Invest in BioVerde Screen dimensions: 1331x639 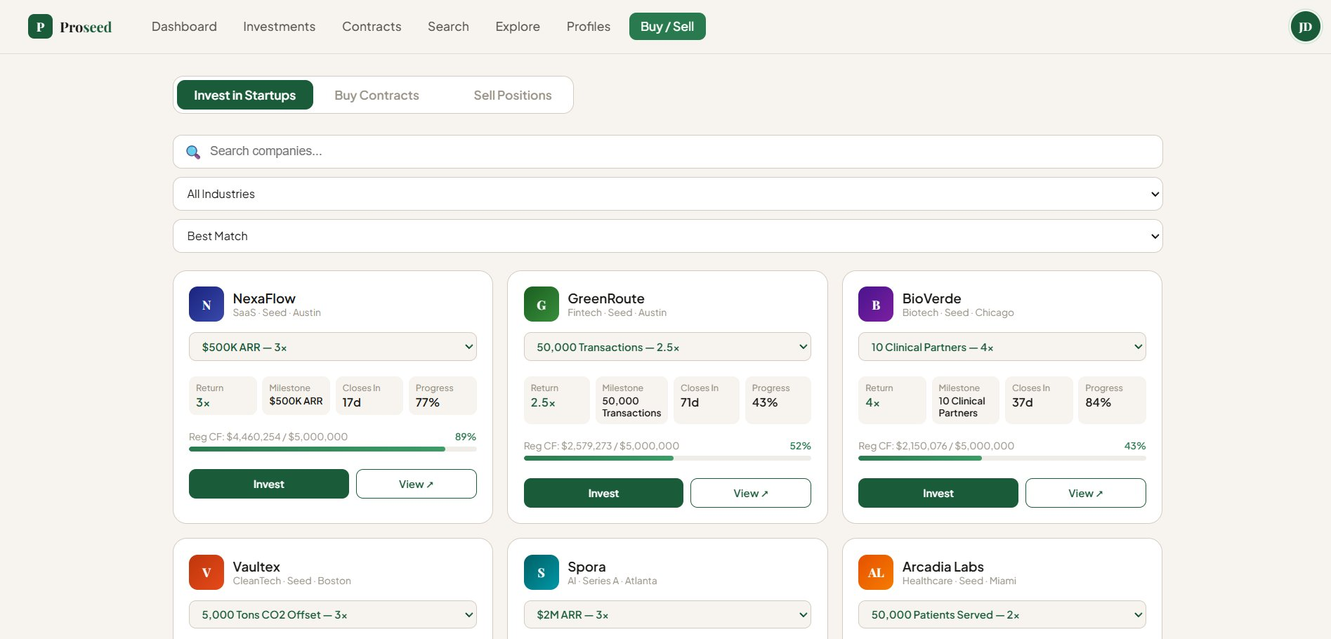938,493
